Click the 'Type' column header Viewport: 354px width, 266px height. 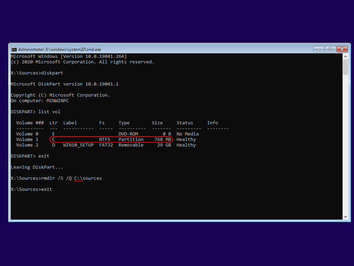[x=124, y=123]
